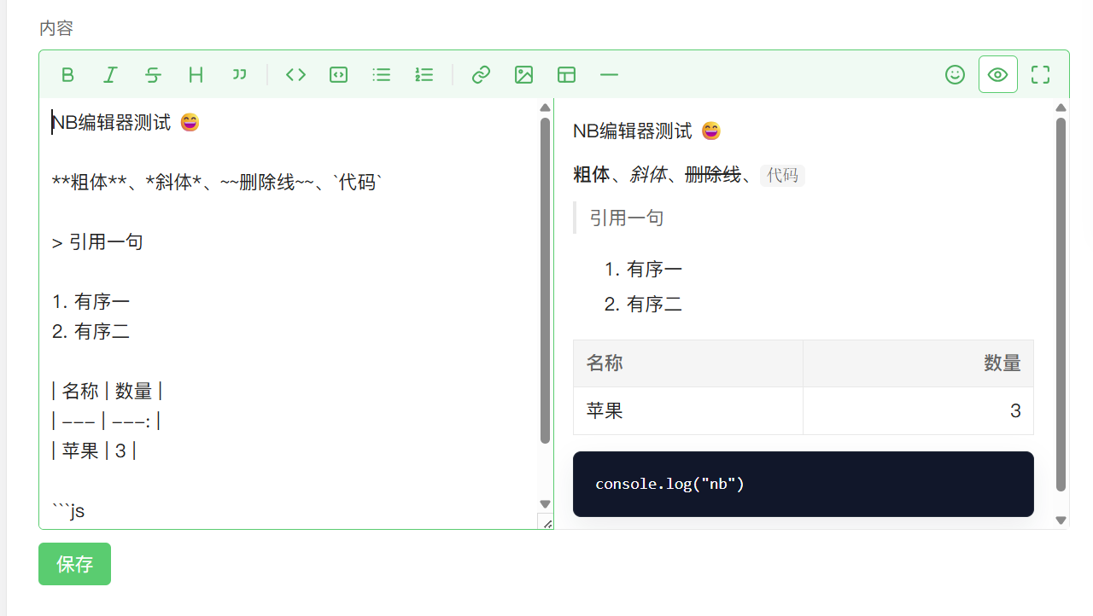
Task: Insert a blockquote with the quote icon
Action: tap(238, 75)
